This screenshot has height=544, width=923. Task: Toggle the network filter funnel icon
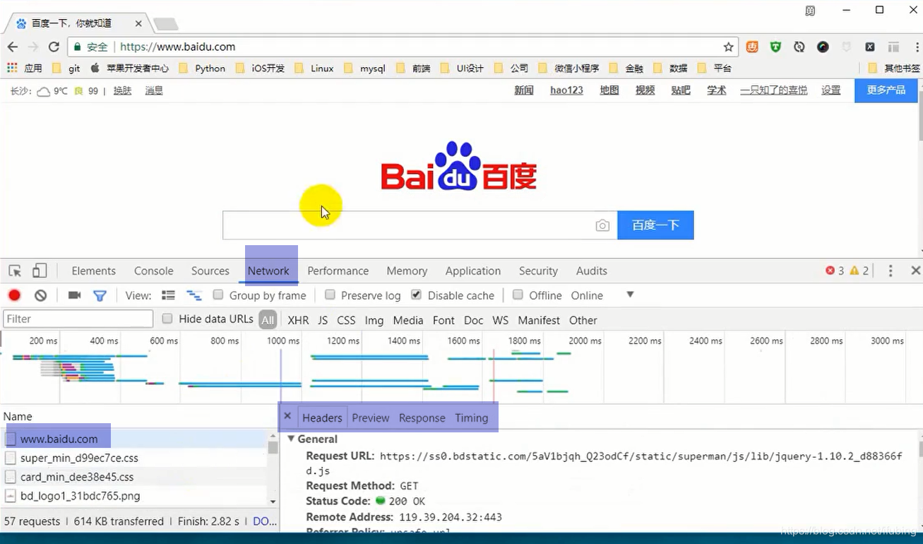tap(100, 295)
